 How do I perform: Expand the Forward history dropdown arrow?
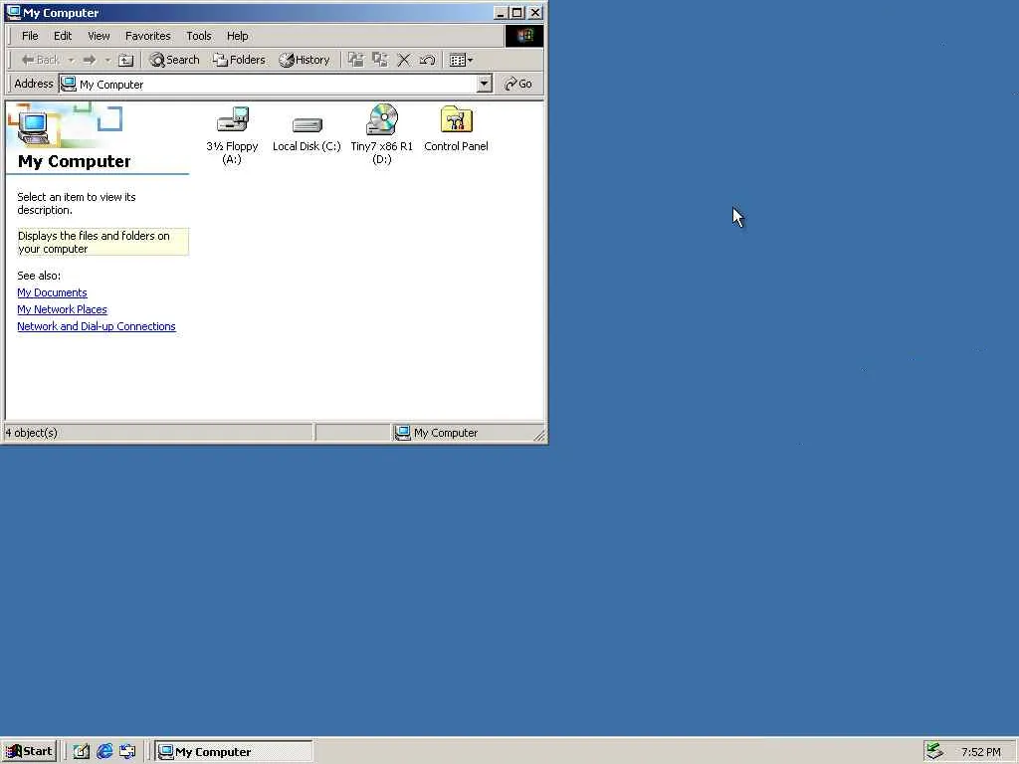pos(107,60)
